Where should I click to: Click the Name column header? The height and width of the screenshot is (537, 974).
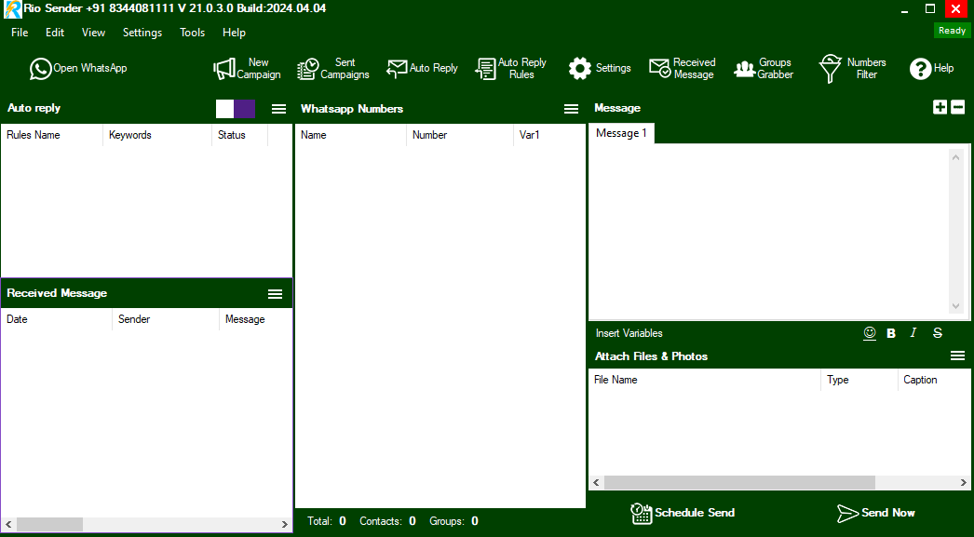pyautogui.click(x=351, y=135)
